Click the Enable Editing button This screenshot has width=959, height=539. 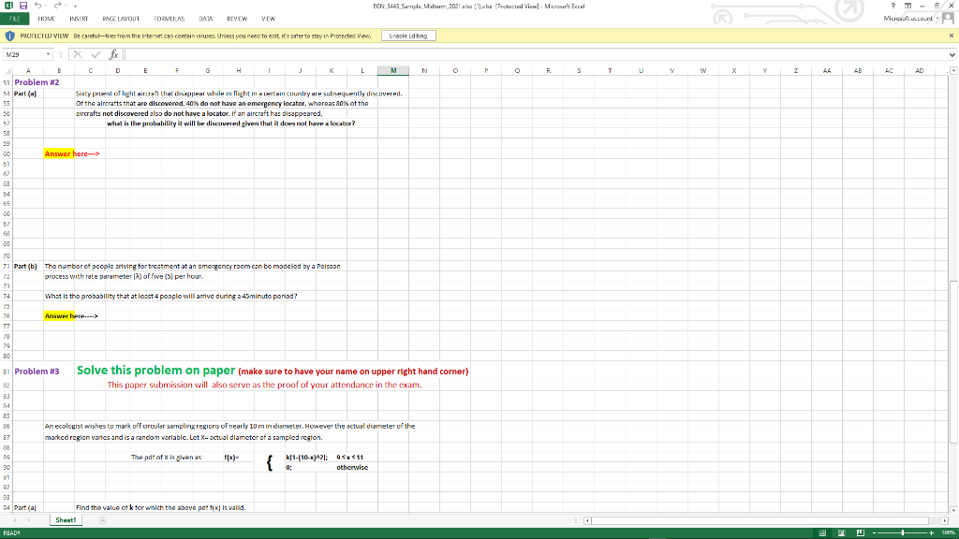click(407, 35)
